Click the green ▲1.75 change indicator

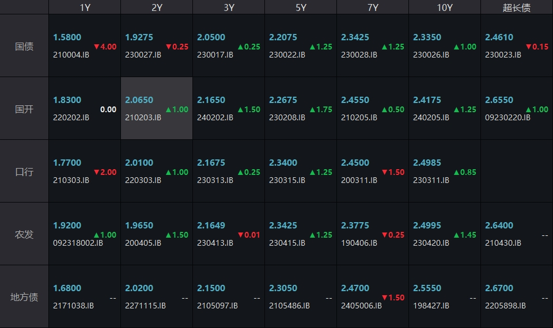click(321, 109)
